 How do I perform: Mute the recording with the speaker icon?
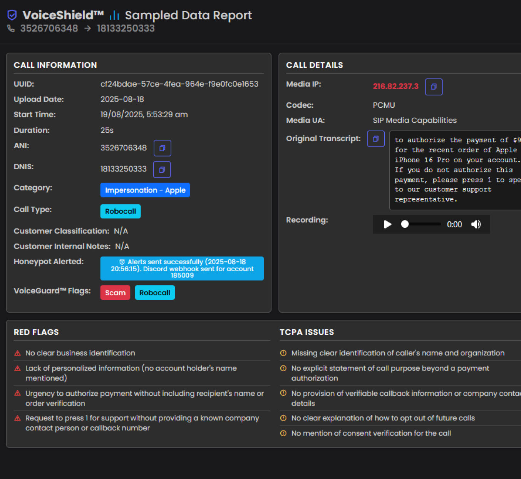pyautogui.click(x=476, y=224)
